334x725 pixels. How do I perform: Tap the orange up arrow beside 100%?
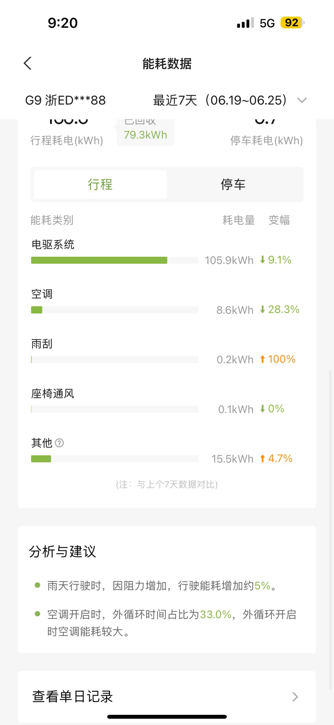point(263,359)
